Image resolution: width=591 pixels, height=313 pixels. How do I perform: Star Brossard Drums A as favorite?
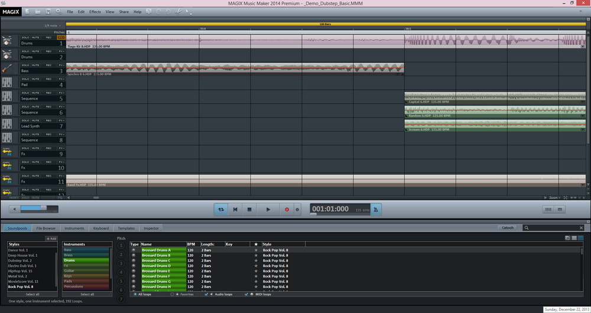tap(256, 250)
